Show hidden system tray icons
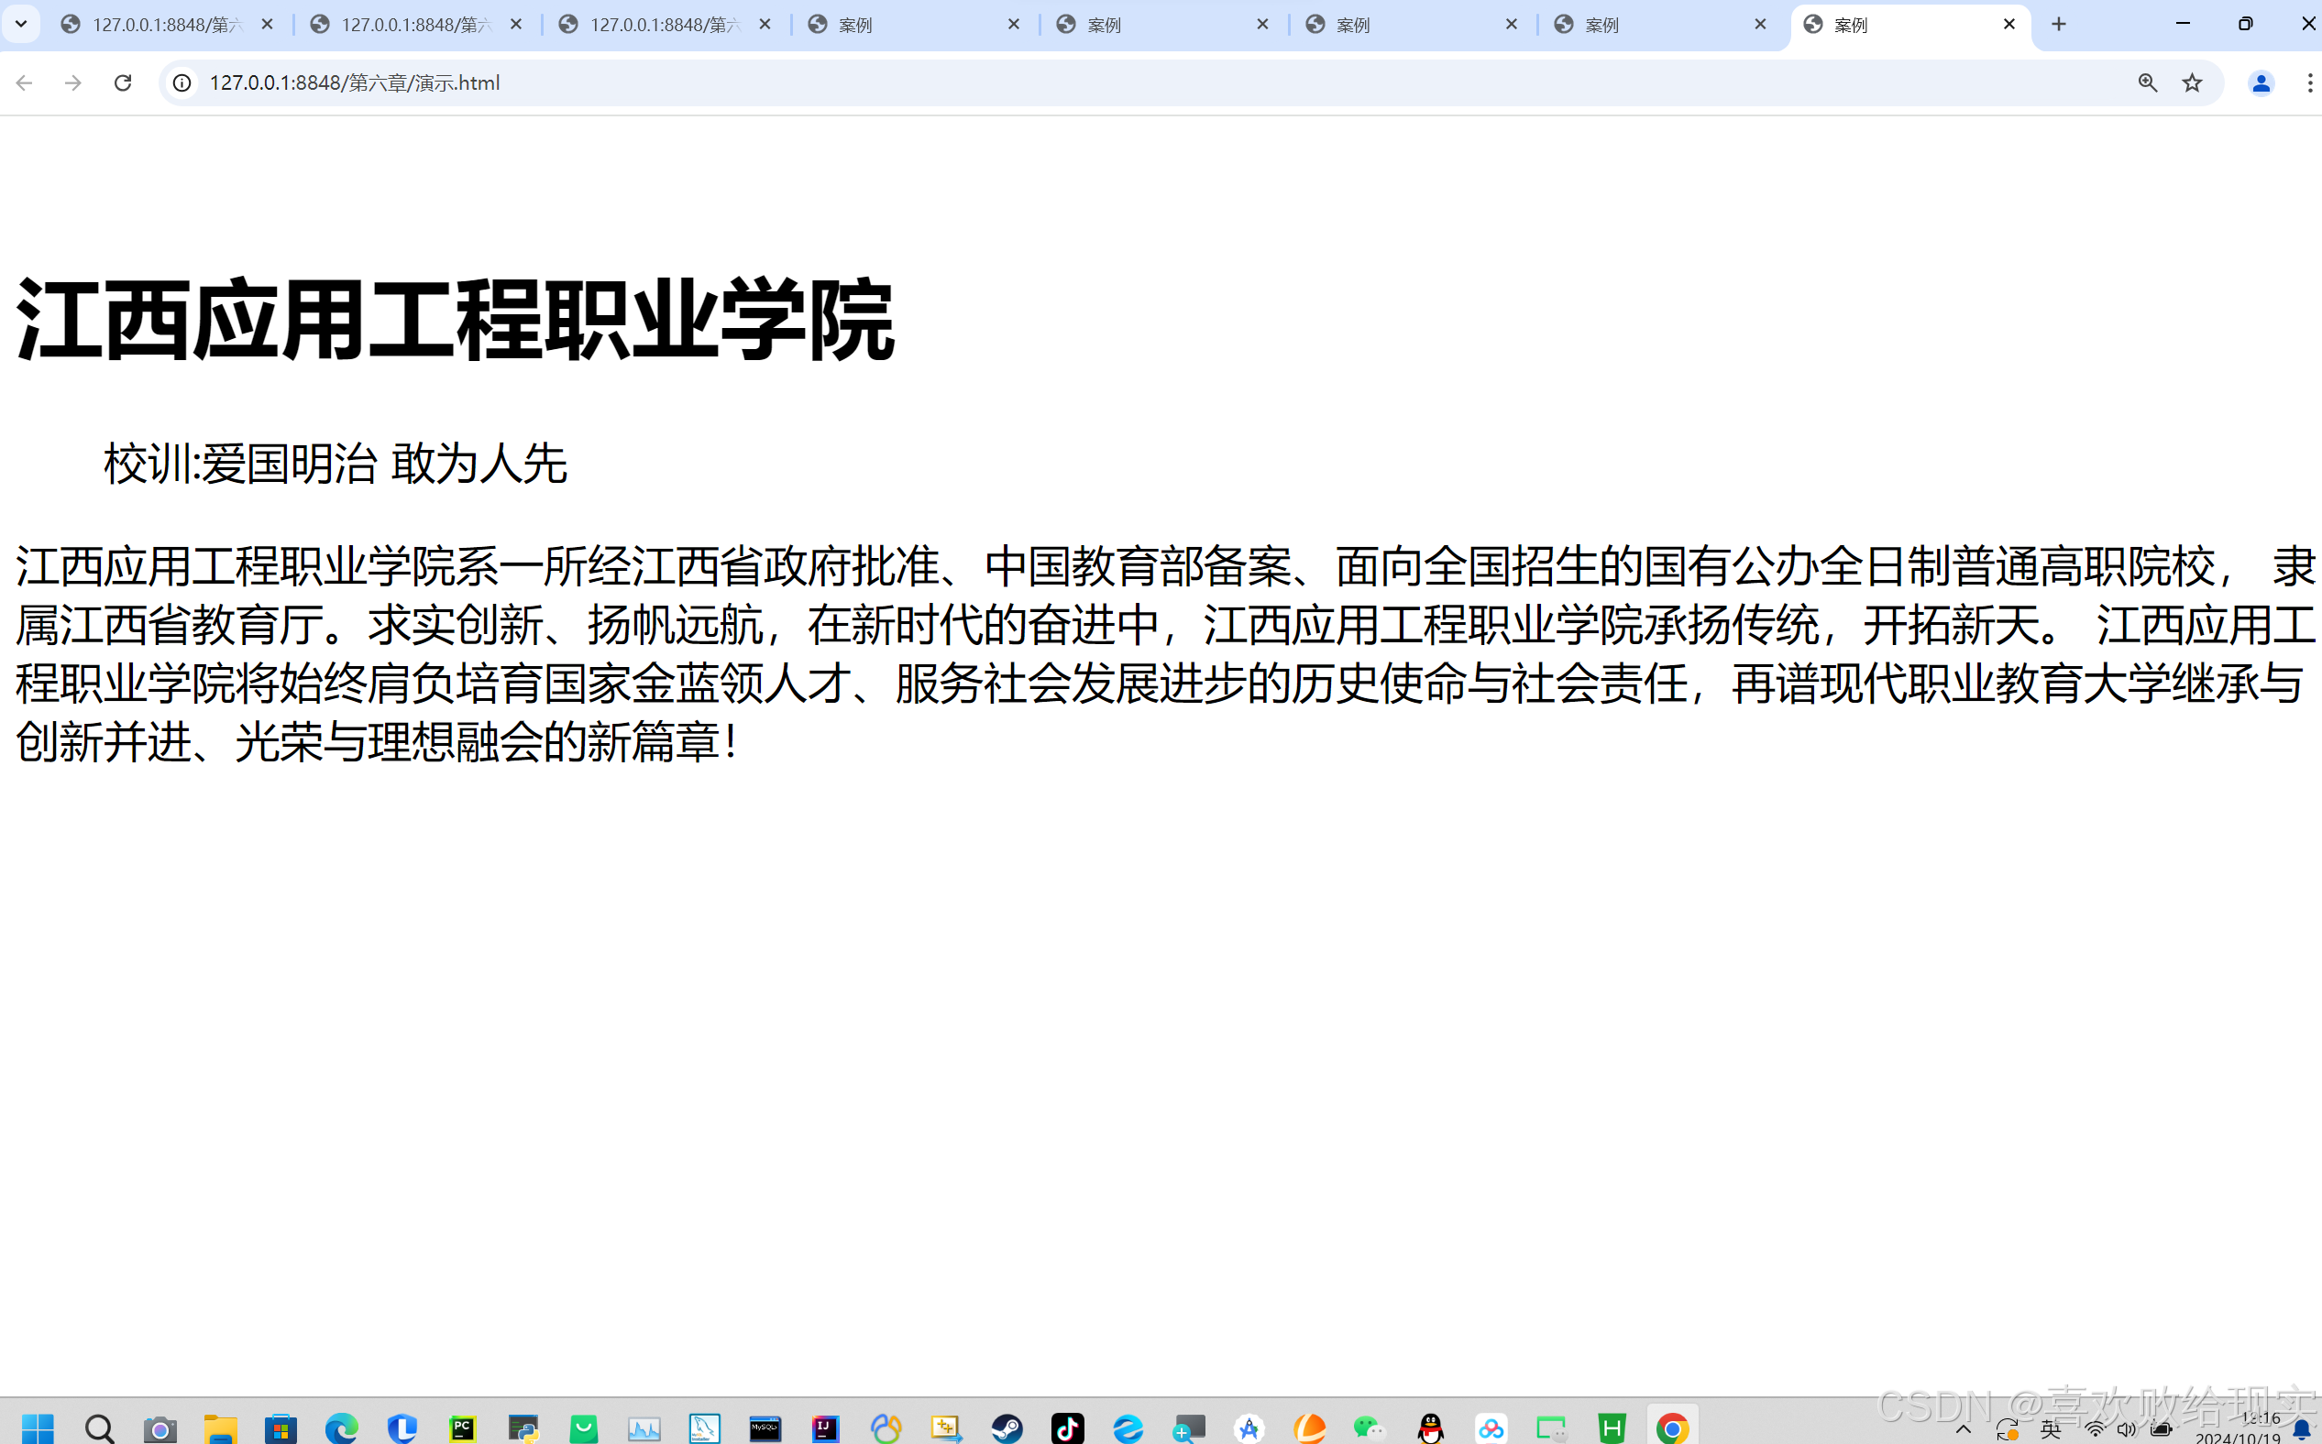This screenshot has width=2322, height=1444. pos(1964,1429)
